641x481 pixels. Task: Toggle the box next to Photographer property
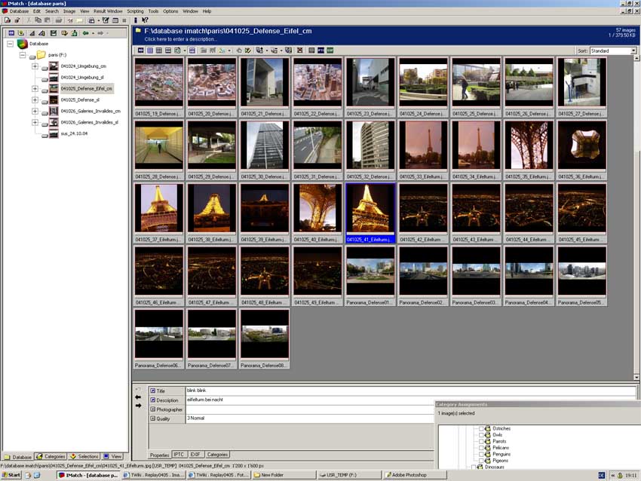click(x=153, y=409)
